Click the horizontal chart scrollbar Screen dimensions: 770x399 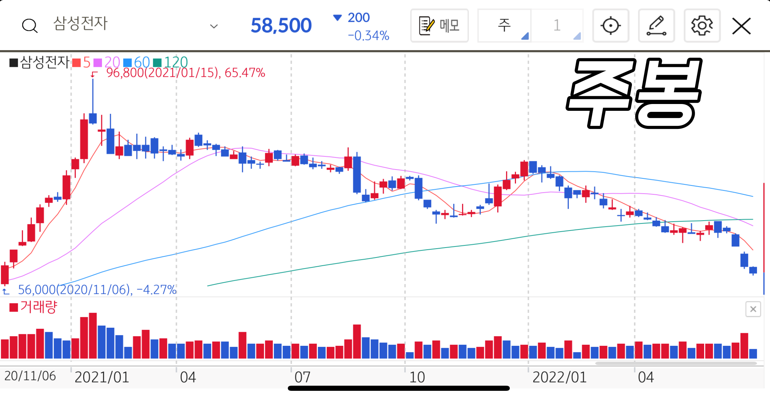[x=675, y=363]
